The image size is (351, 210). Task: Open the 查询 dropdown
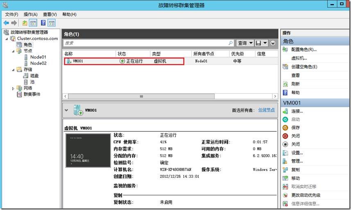click(x=245, y=43)
